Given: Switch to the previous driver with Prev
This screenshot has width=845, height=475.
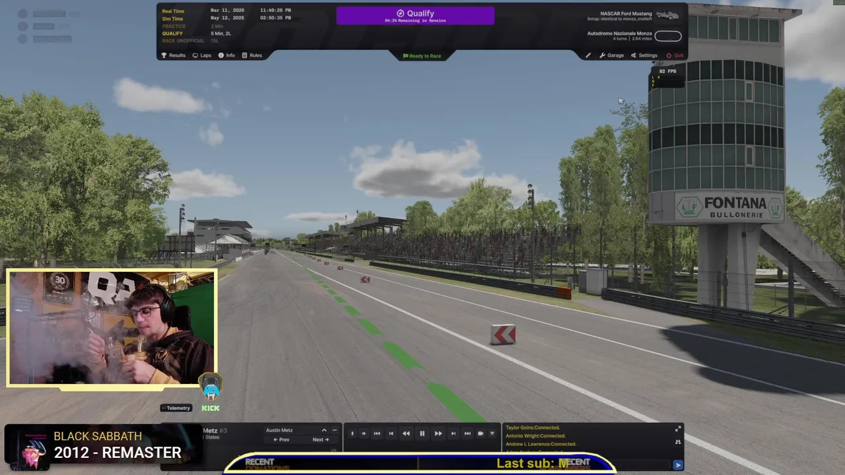Looking at the screenshot, I should tap(282, 439).
